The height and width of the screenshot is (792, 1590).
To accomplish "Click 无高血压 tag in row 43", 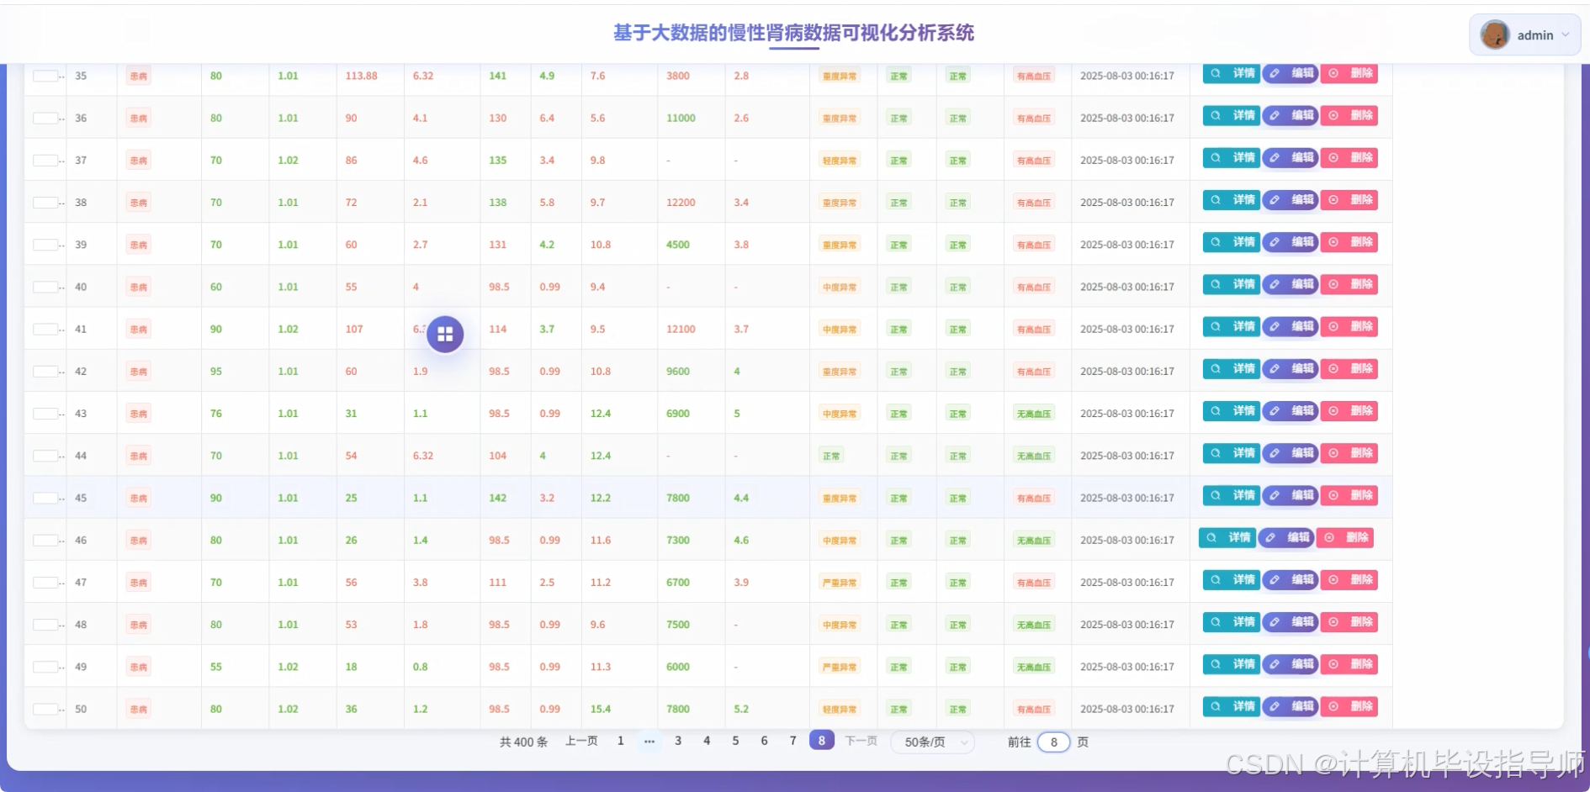I will point(1033,414).
